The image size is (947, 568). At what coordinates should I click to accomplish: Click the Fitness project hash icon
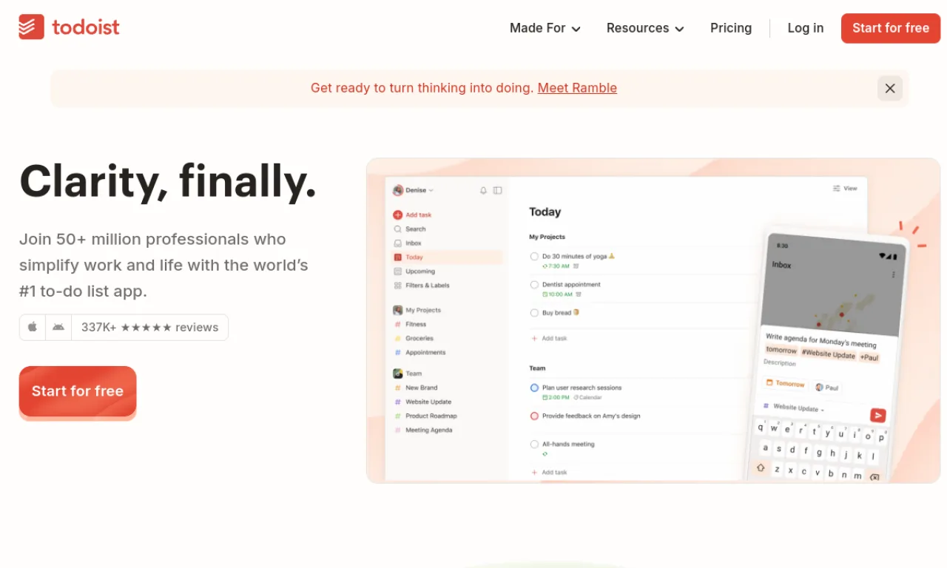tap(398, 324)
